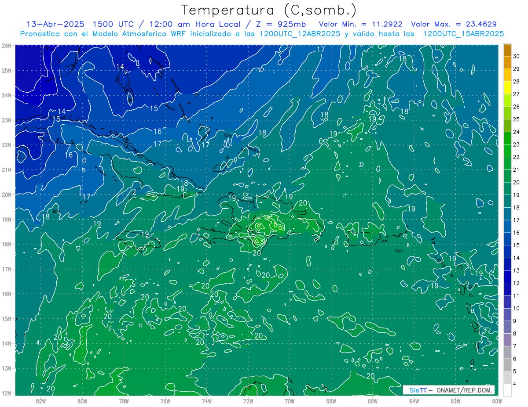Select the 'Z = 925mb' pressure level text
The width and height of the screenshot is (528, 407).
pyautogui.click(x=281, y=24)
